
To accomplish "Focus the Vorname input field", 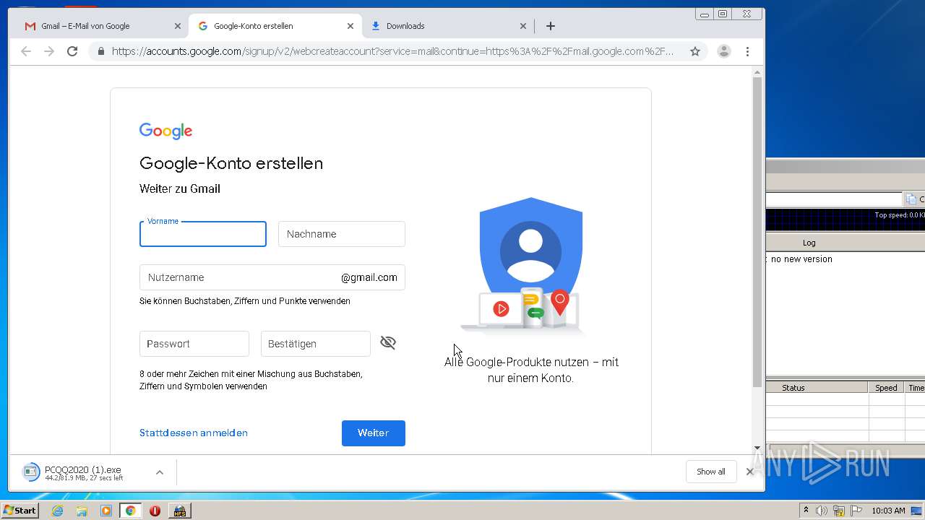I will pos(203,234).
